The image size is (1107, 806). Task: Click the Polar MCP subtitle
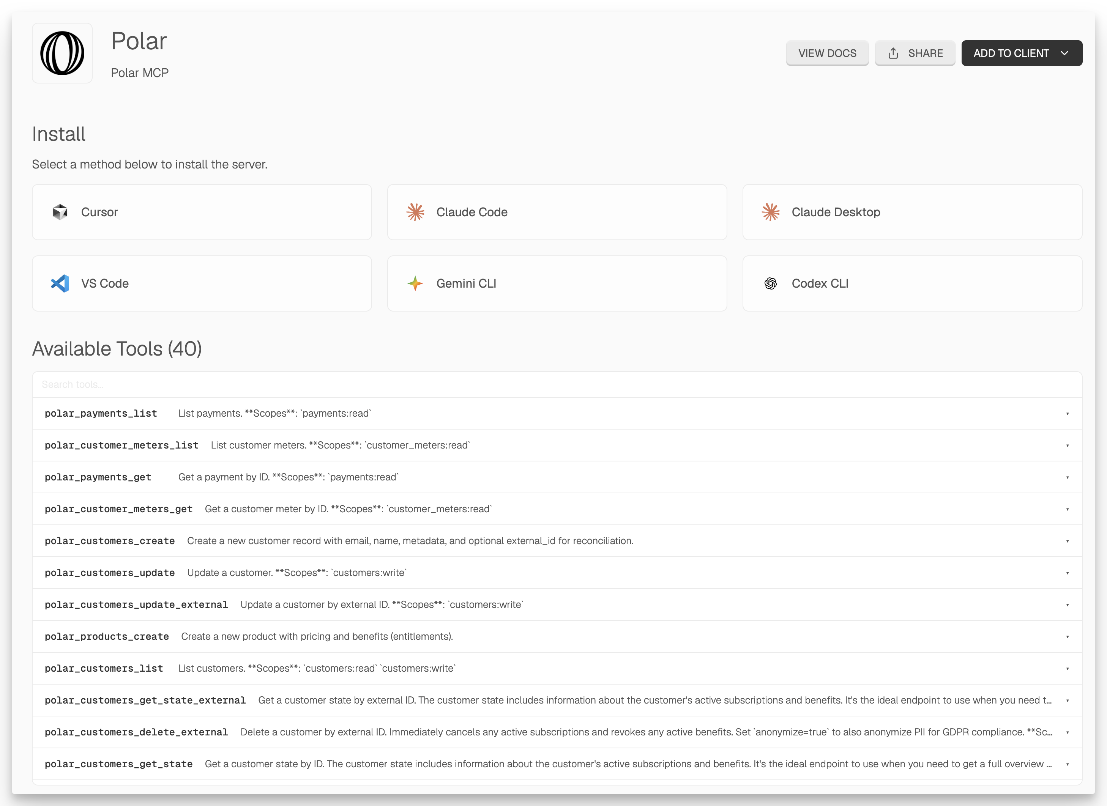point(140,73)
